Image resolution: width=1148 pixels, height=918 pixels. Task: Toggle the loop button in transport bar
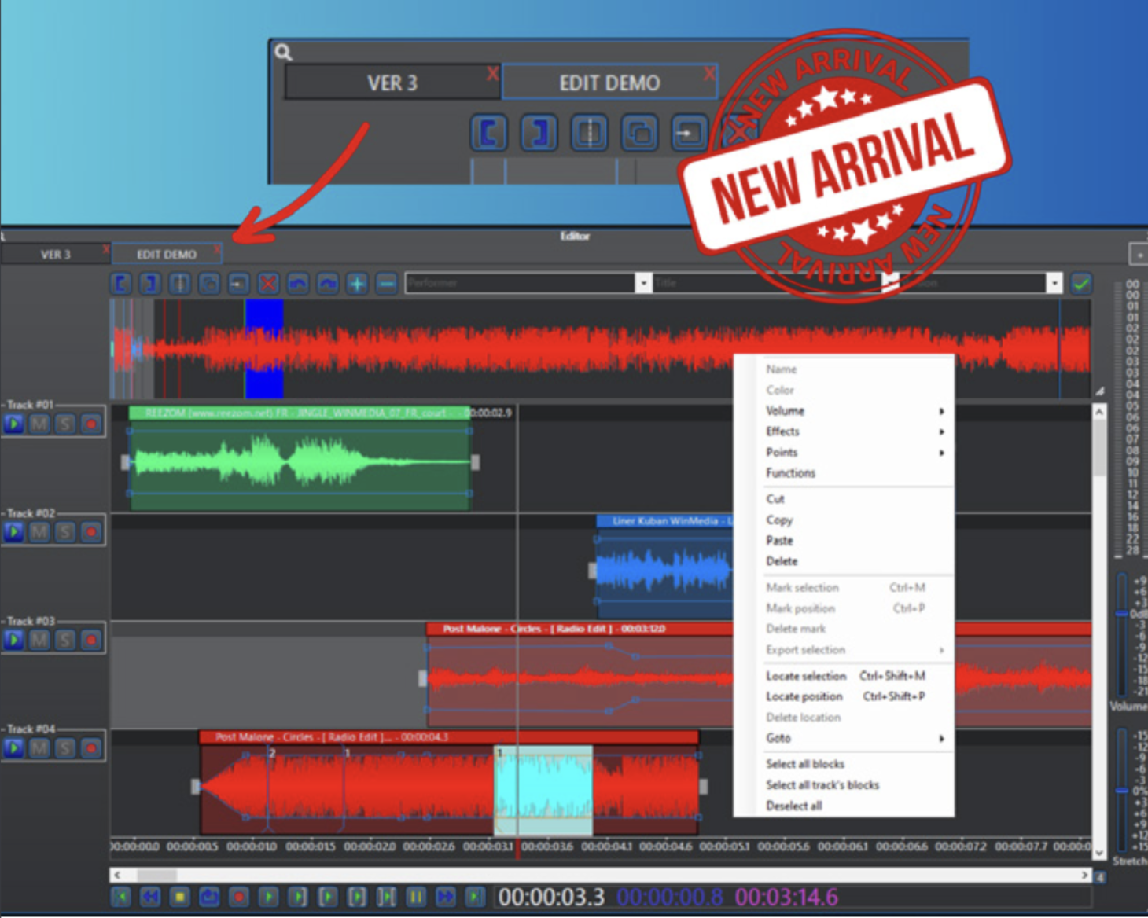(x=209, y=897)
